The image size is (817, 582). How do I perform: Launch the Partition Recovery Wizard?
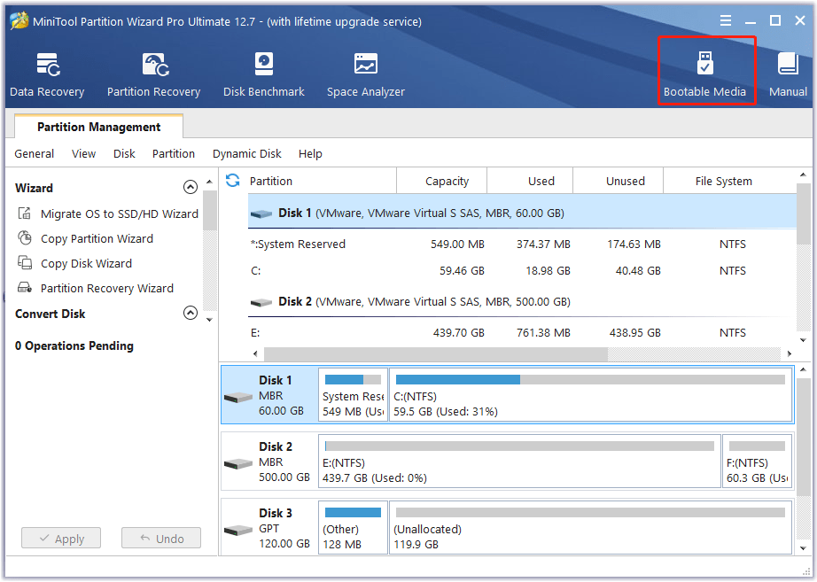(x=104, y=288)
